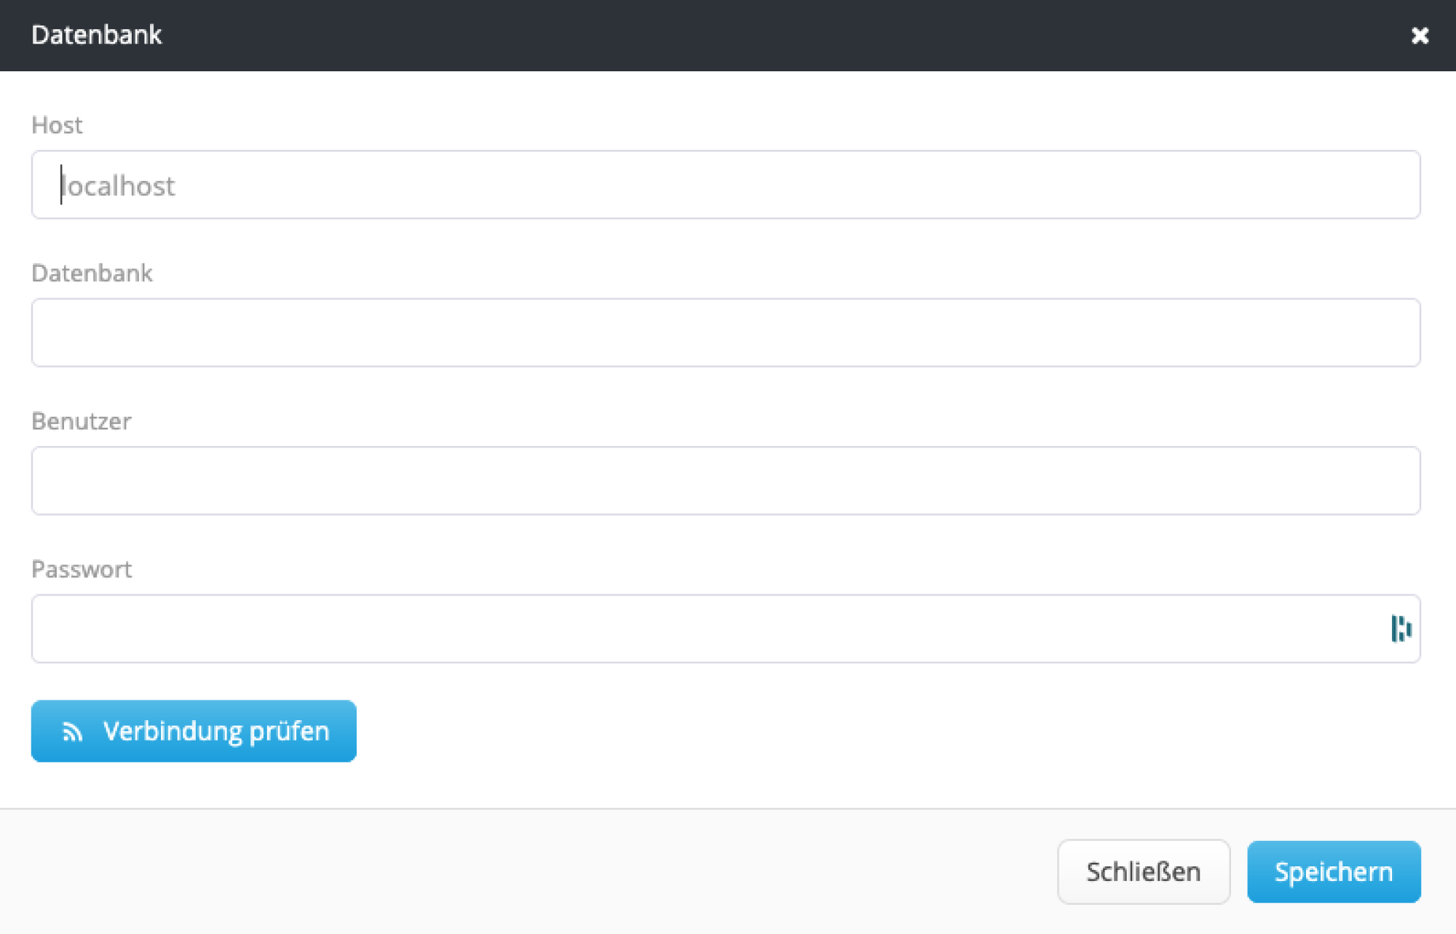Dismiss the dialog via Schließen button

pos(1143,871)
